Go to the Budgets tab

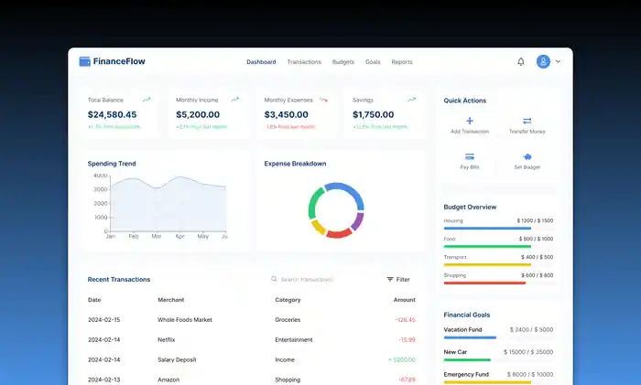click(x=343, y=62)
